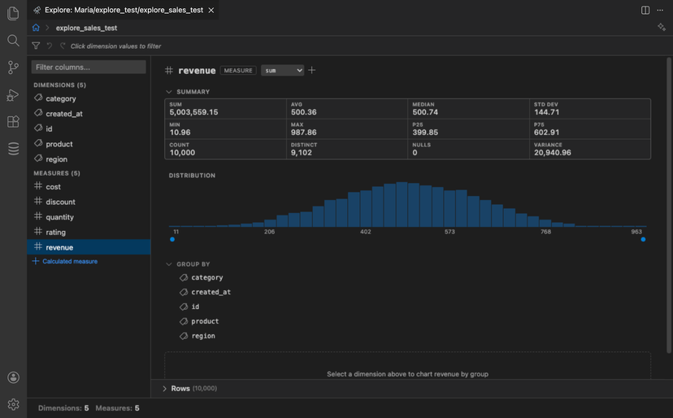Select rating measure in sidebar
This screenshot has width=673, height=418.
tap(89, 232)
